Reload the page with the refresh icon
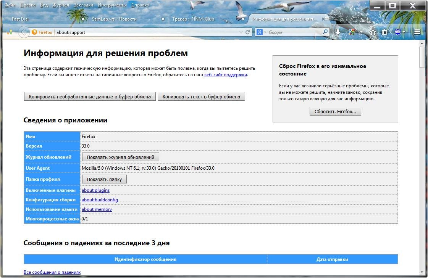The image size is (428, 278). (x=247, y=32)
